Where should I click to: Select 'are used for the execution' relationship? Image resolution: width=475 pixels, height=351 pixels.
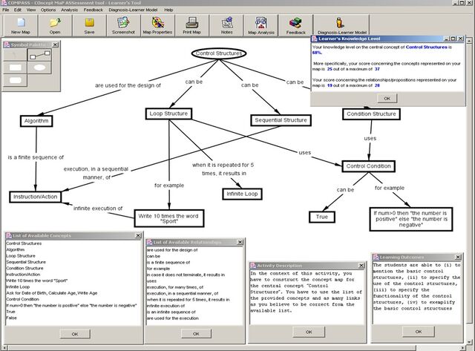click(173, 318)
